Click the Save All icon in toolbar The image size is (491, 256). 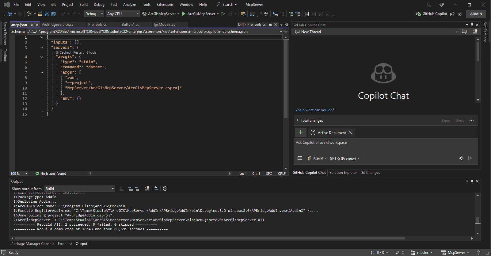[x=53, y=14]
